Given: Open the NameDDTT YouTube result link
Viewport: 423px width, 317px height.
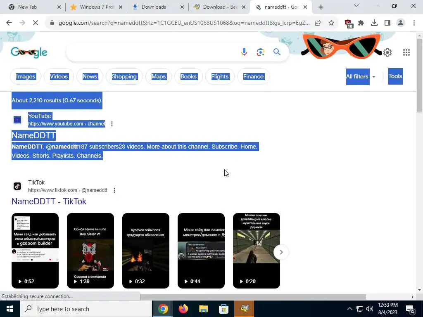Looking at the screenshot, I should (34, 135).
